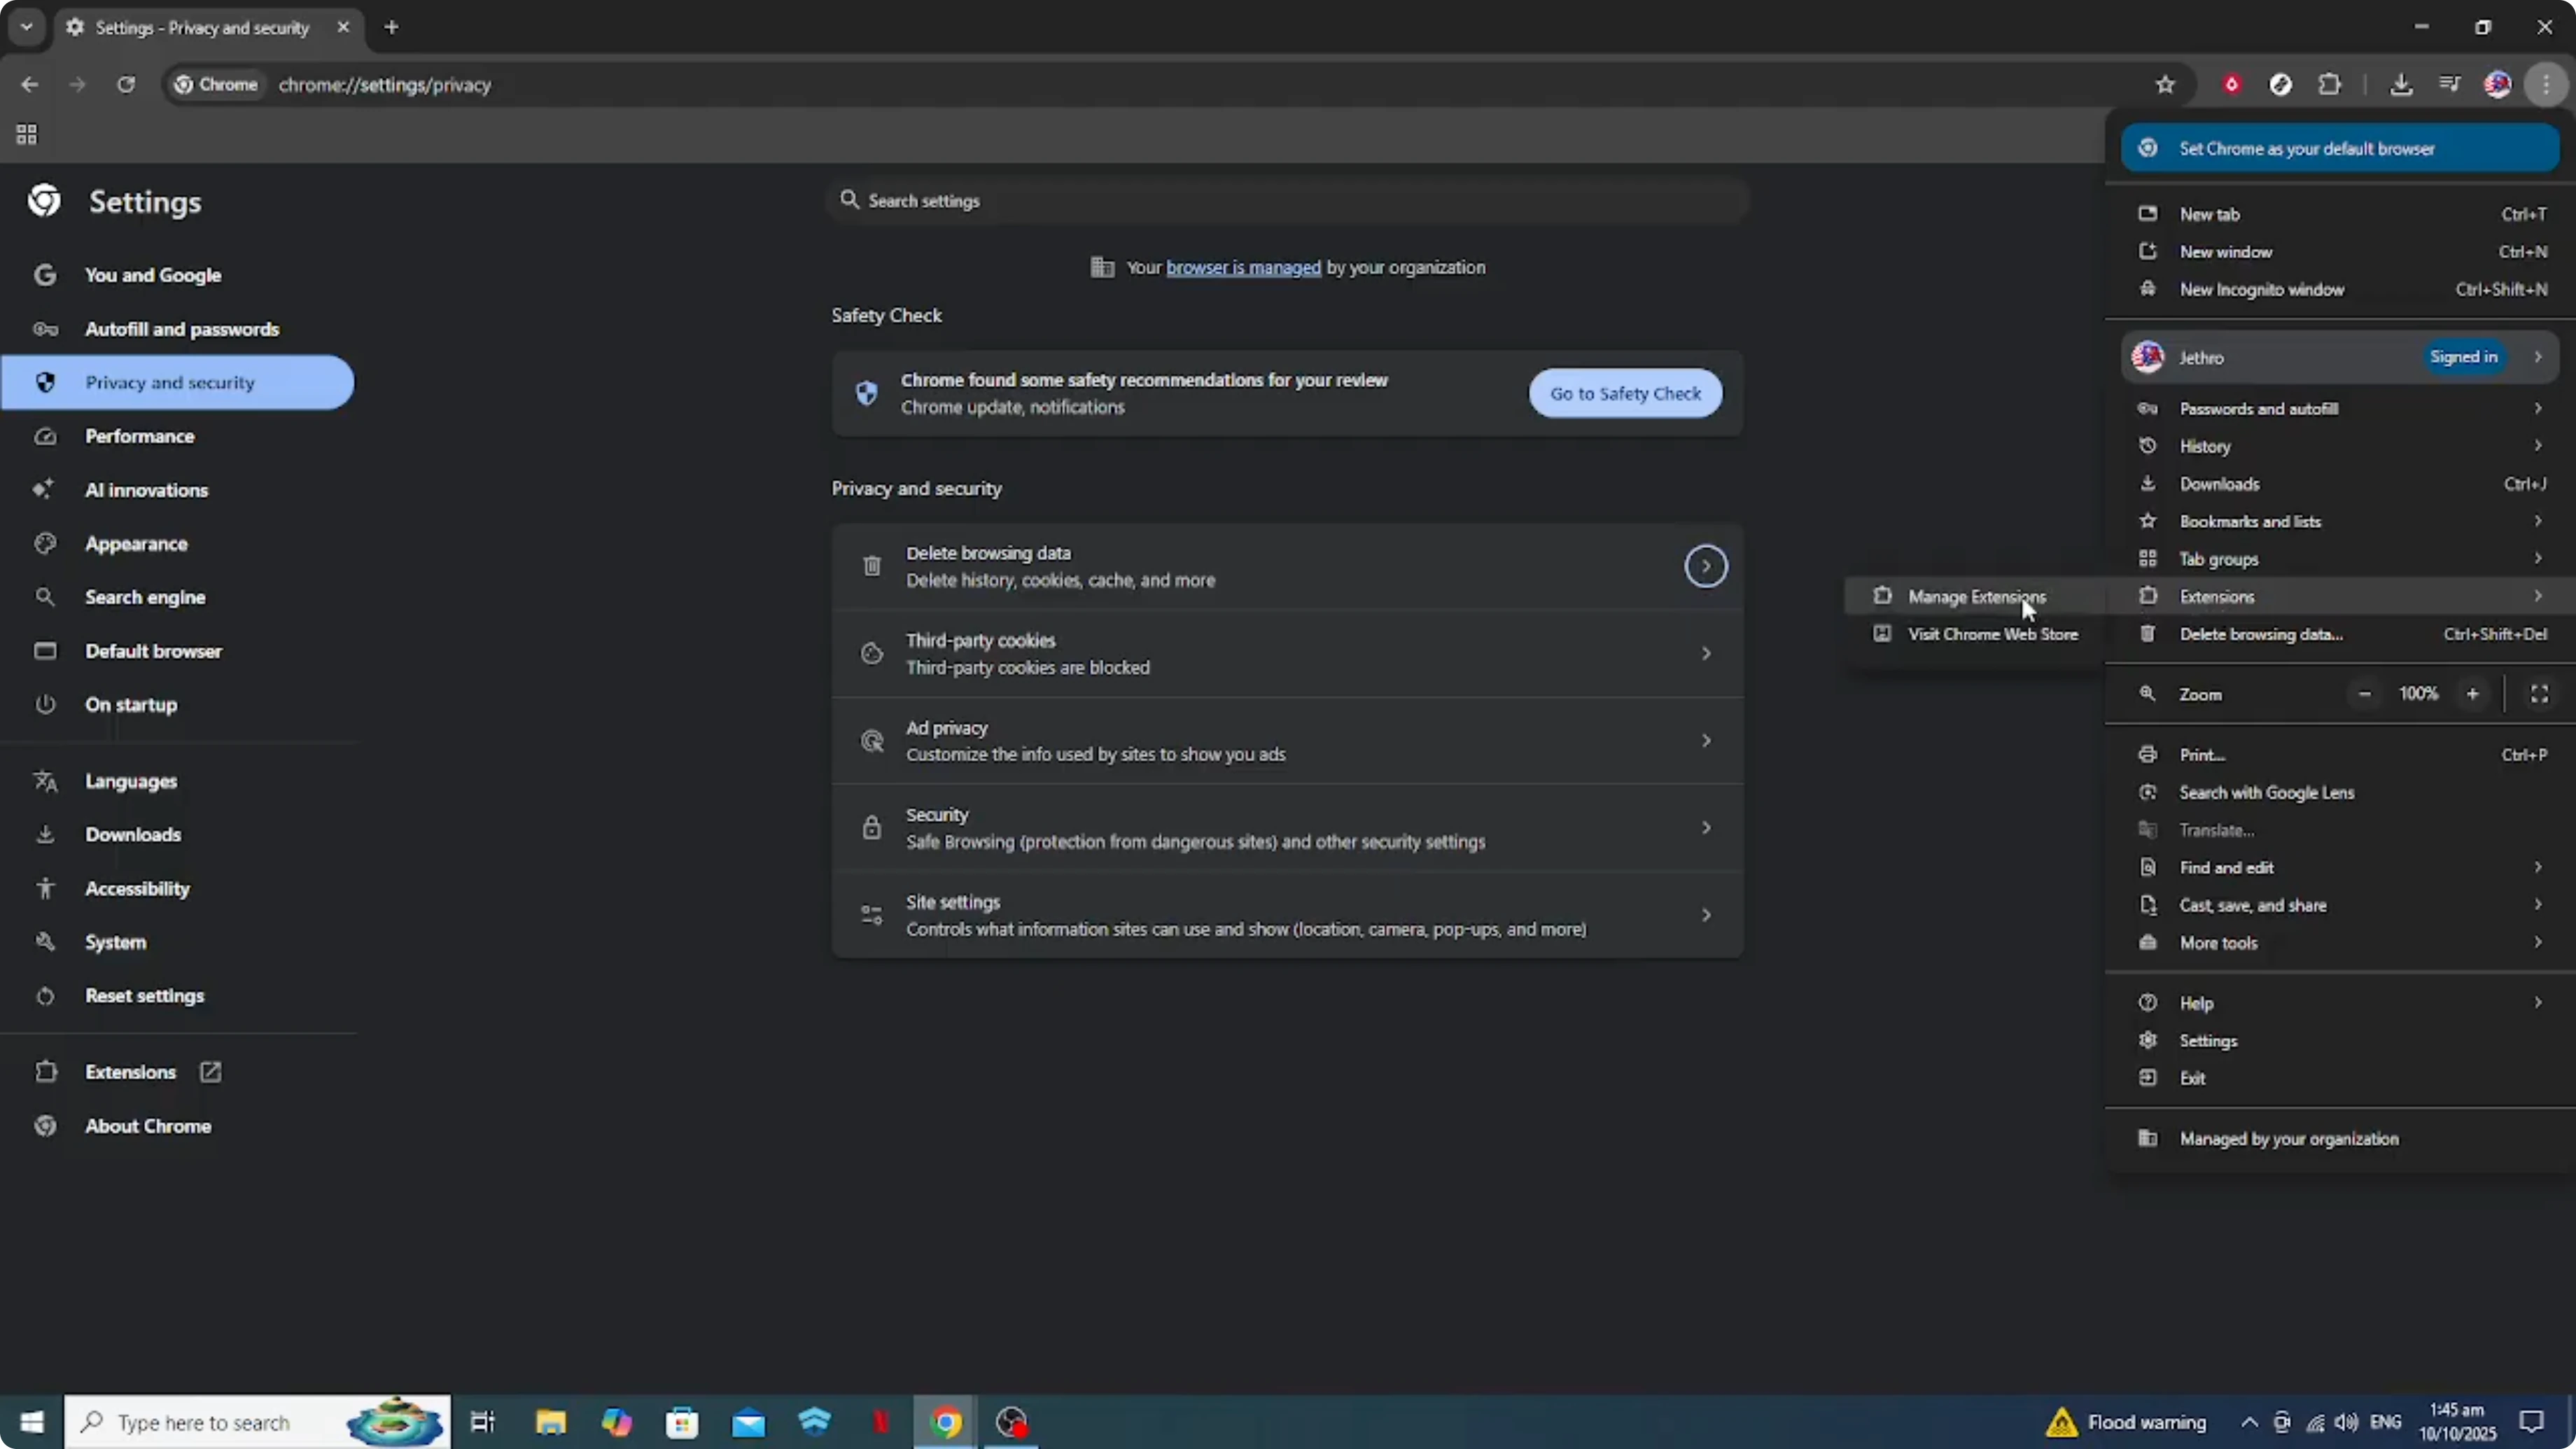Click the Go to Safety Check button
This screenshot has width=2576, height=1449.
(1624, 393)
